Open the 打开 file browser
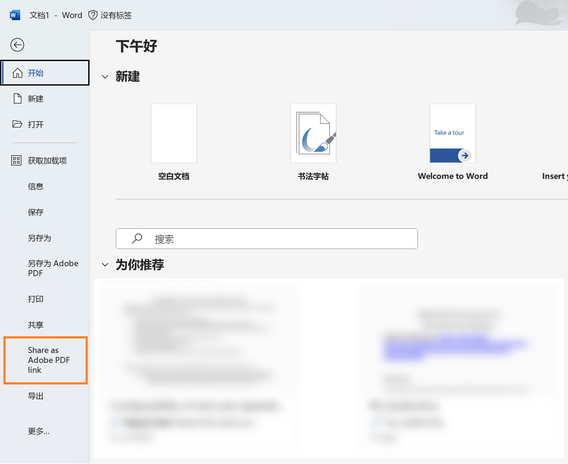Screen dimensions: 568x464 (35, 124)
